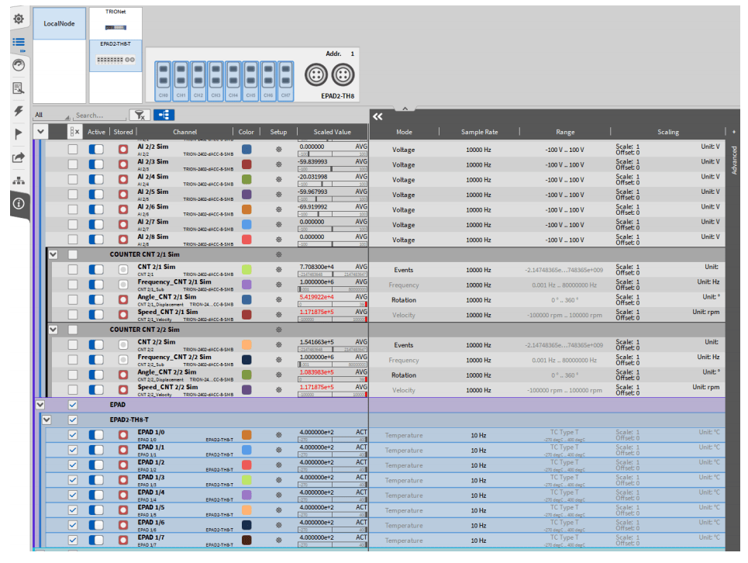Toggle Stored button for CNT 2/1 Sim
Image resolution: width=748 pixels, height=563 pixels.
(122, 269)
